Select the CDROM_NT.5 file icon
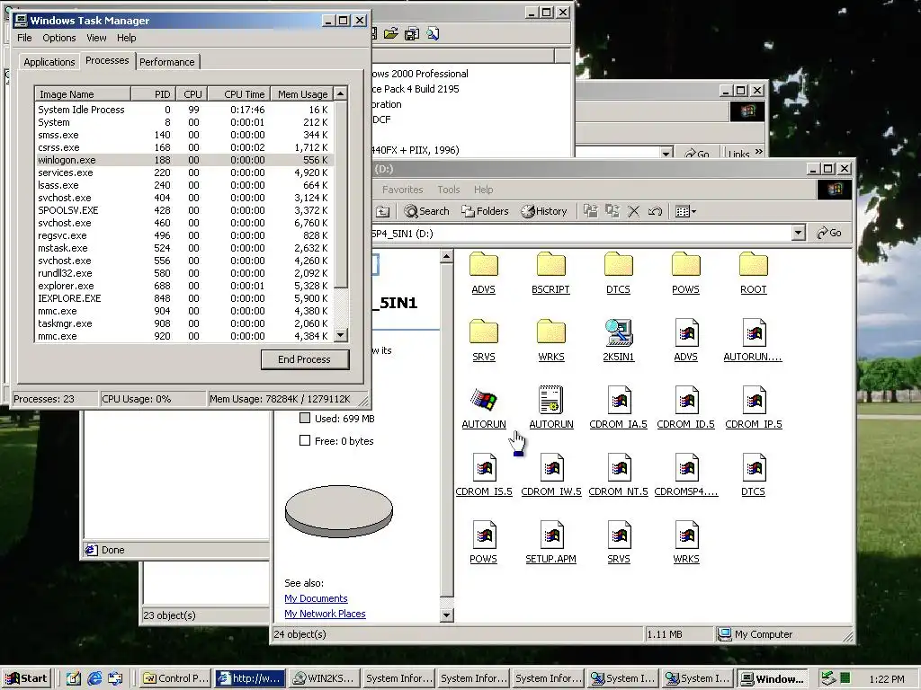This screenshot has width=921, height=690. tap(619, 467)
